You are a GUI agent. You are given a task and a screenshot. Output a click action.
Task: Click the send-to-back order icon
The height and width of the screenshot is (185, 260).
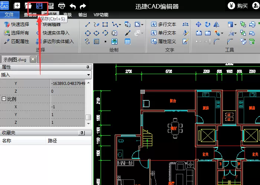tap(243, 33)
